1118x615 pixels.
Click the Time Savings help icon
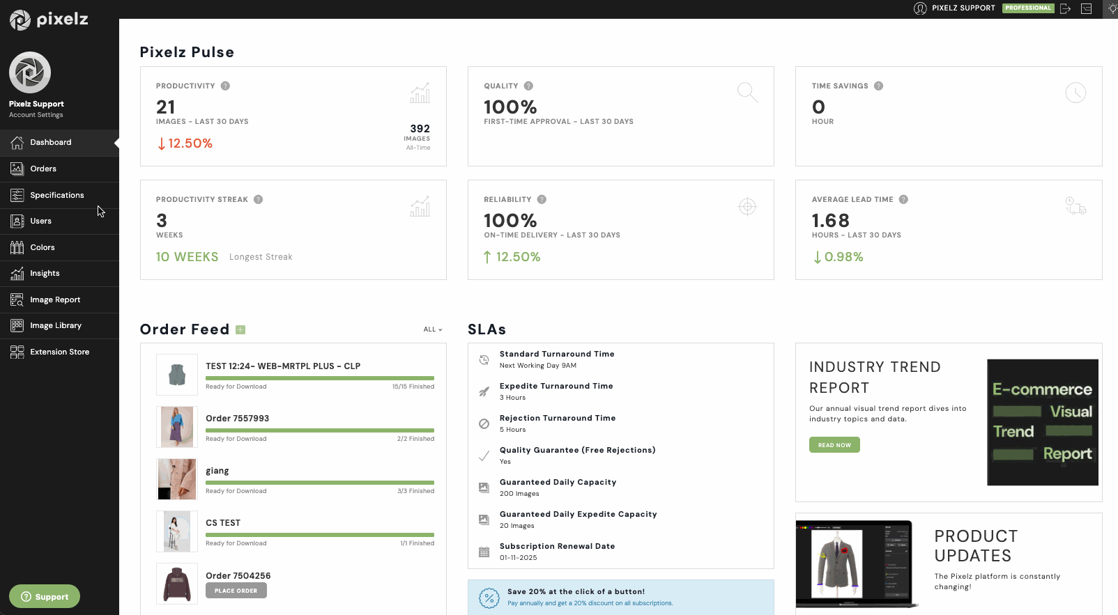tap(878, 86)
